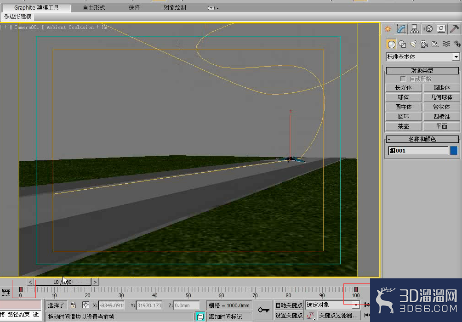Image resolution: width=462 pixels, height=322 pixels.
Task: Select the plane object in the viewport
Action: coord(290,159)
